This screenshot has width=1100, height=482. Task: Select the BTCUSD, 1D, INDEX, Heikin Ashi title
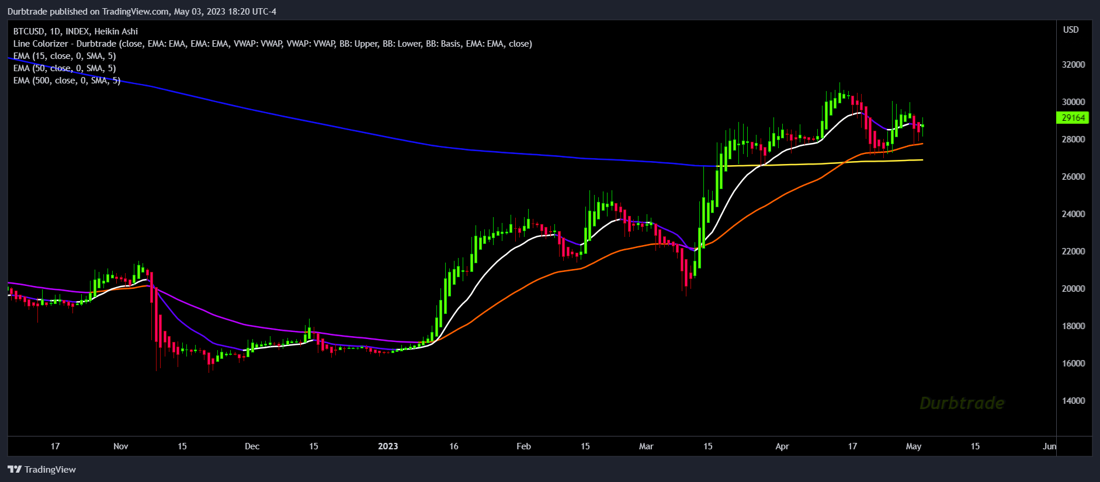tap(75, 31)
